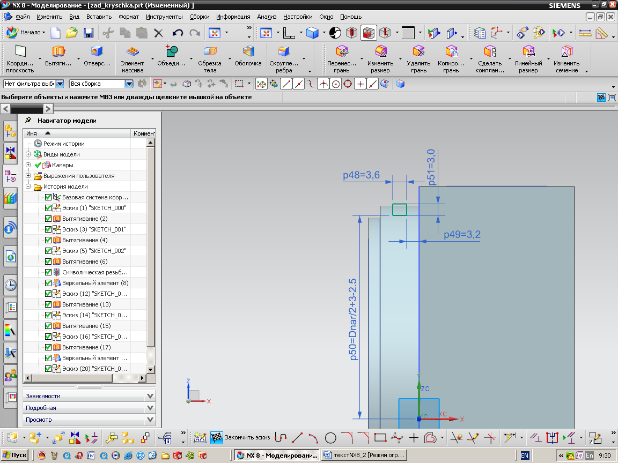The height and width of the screenshot is (463, 618).
Task: Select the Переместить грань tool
Action: 341,59
